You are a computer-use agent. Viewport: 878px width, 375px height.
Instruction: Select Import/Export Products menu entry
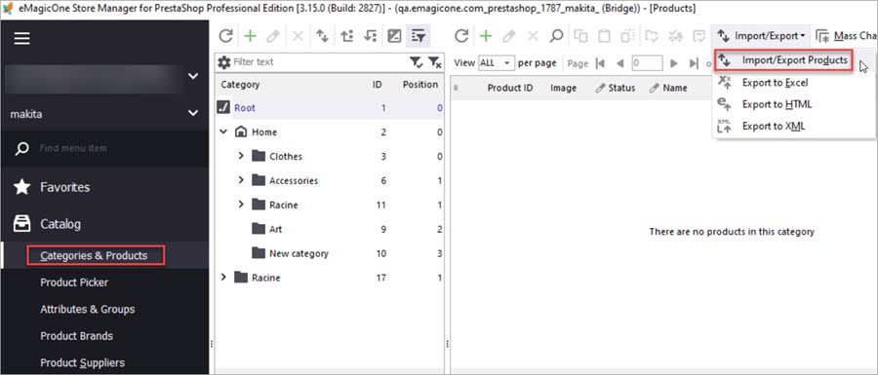click(783, 59)
